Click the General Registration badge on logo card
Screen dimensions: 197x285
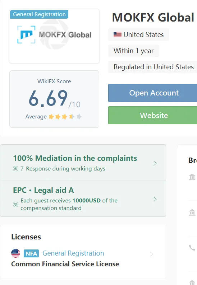click(x=39, y=14)
